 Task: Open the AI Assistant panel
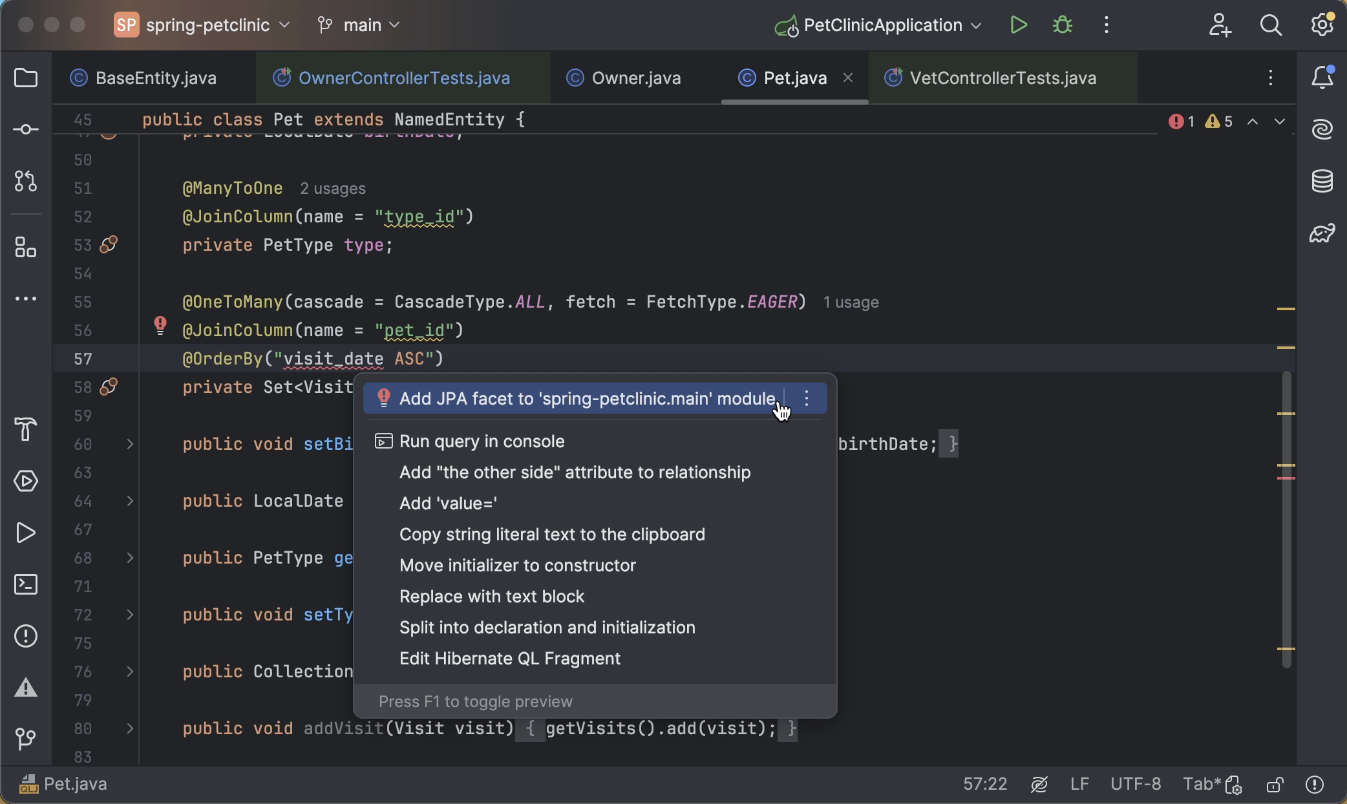(x=1322, y=129)
